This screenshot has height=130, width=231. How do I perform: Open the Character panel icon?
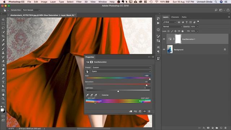point(158,47)
